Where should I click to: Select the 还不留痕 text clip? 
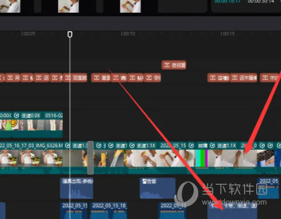click(243, 78)
